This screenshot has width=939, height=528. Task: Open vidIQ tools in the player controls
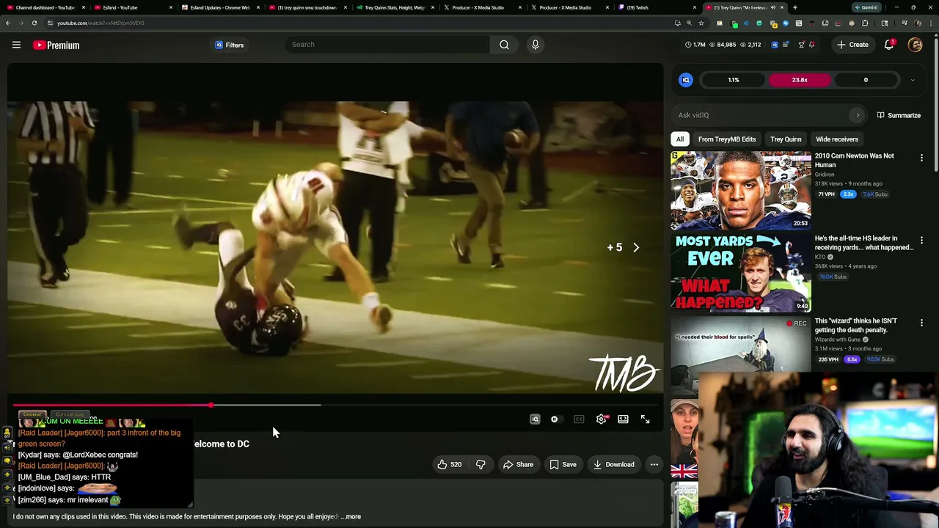[x=535, y=419]
